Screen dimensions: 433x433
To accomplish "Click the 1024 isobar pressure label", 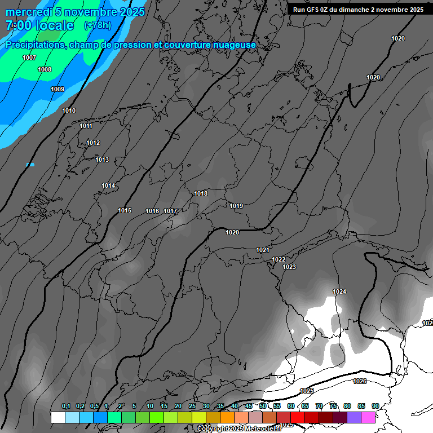I will (339, 291).
